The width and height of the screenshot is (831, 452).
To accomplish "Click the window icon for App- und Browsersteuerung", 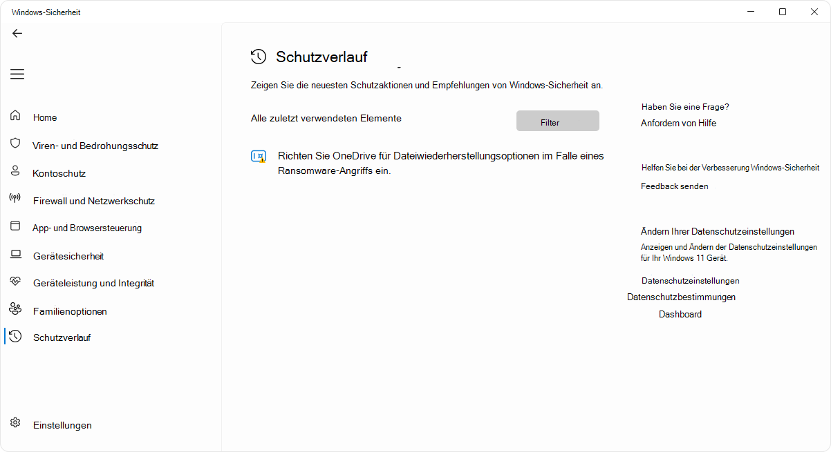I will (15, 226).
